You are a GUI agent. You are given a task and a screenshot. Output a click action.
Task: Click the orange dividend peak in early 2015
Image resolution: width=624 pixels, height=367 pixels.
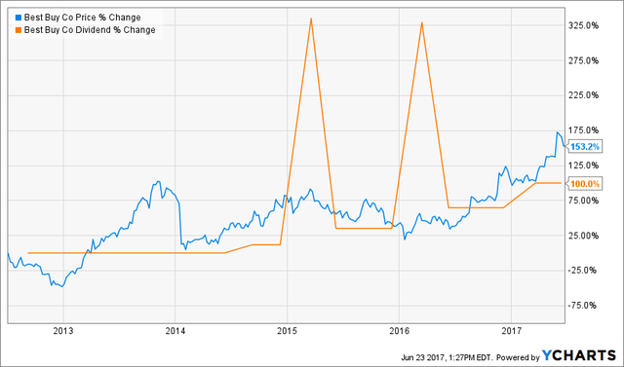pyautogui.click(x=311, y=18)
